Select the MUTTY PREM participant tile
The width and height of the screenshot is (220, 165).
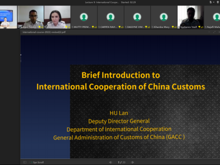(84, 17)
